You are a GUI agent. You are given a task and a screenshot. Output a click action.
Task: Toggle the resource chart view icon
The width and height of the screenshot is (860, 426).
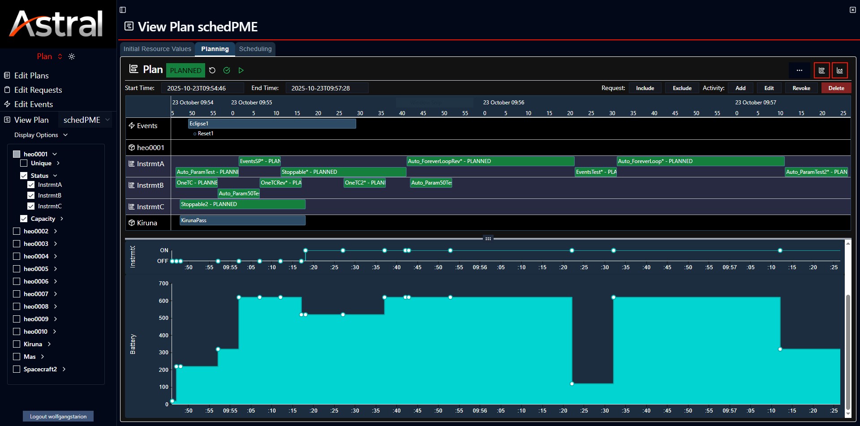pos(840,70)
